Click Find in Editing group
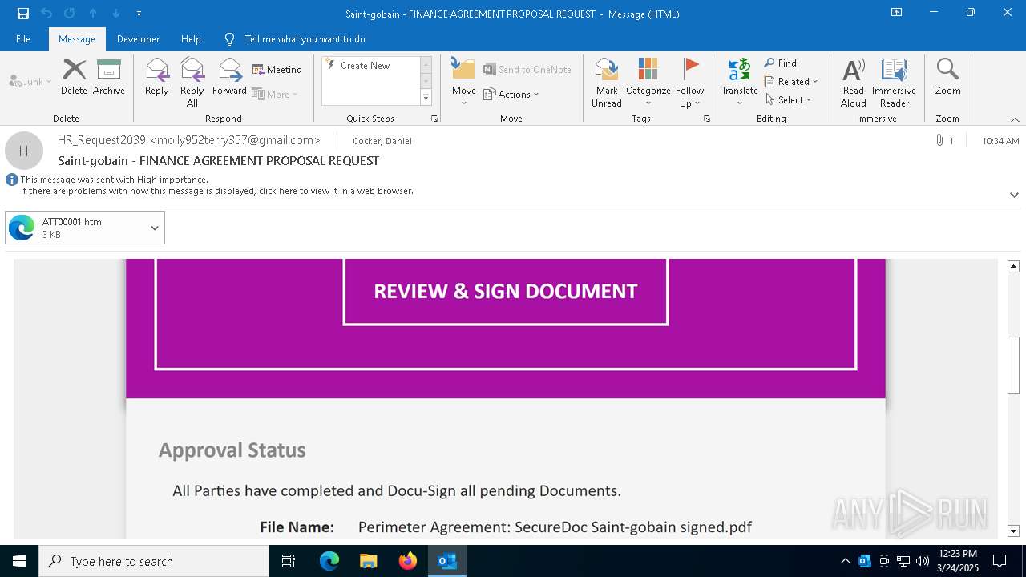Viewport: 1026px width, 577px height. coord(781,63)
